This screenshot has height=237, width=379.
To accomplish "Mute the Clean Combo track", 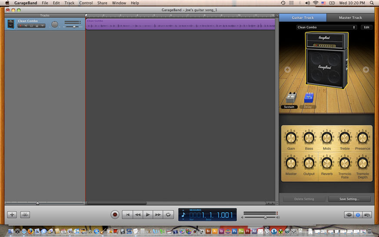I will pyautogui.click(x=26, y=26).
